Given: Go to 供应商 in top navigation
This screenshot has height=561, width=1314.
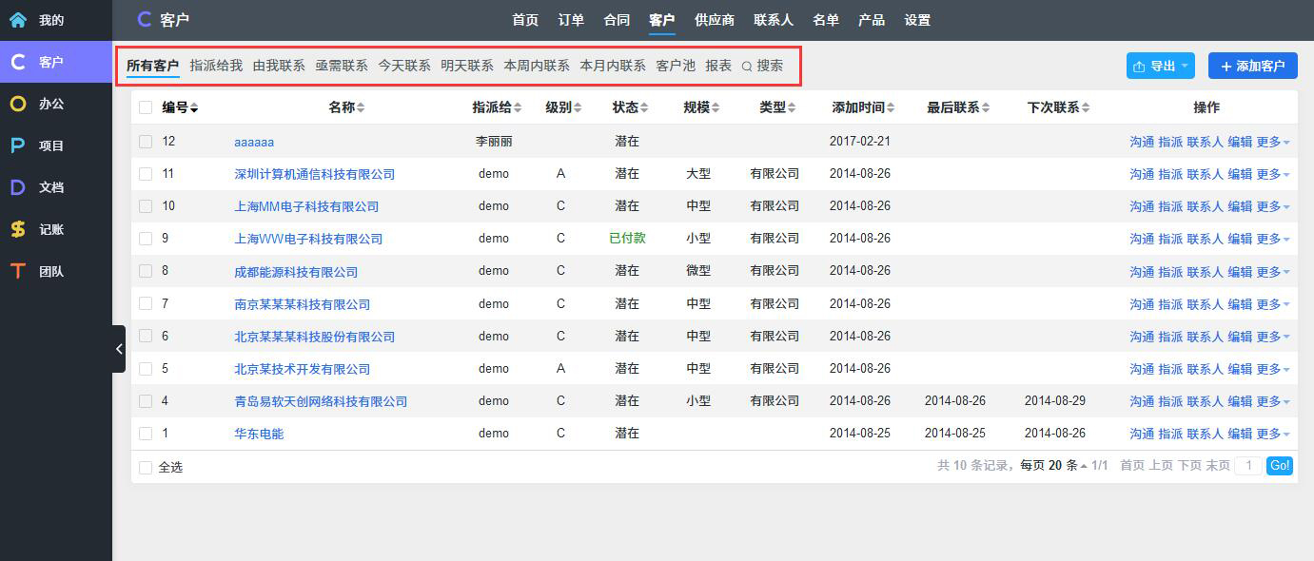Looking at the screenshot, I should tap(715, 20).
